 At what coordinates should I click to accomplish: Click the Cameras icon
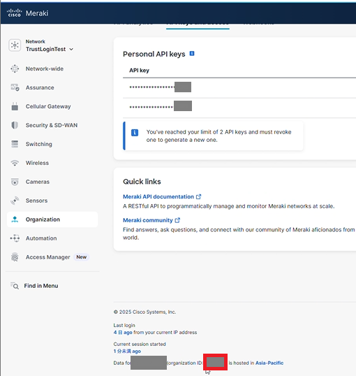click(15, 182)
